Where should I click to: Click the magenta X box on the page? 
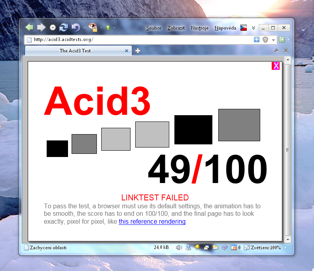(276, 66)
